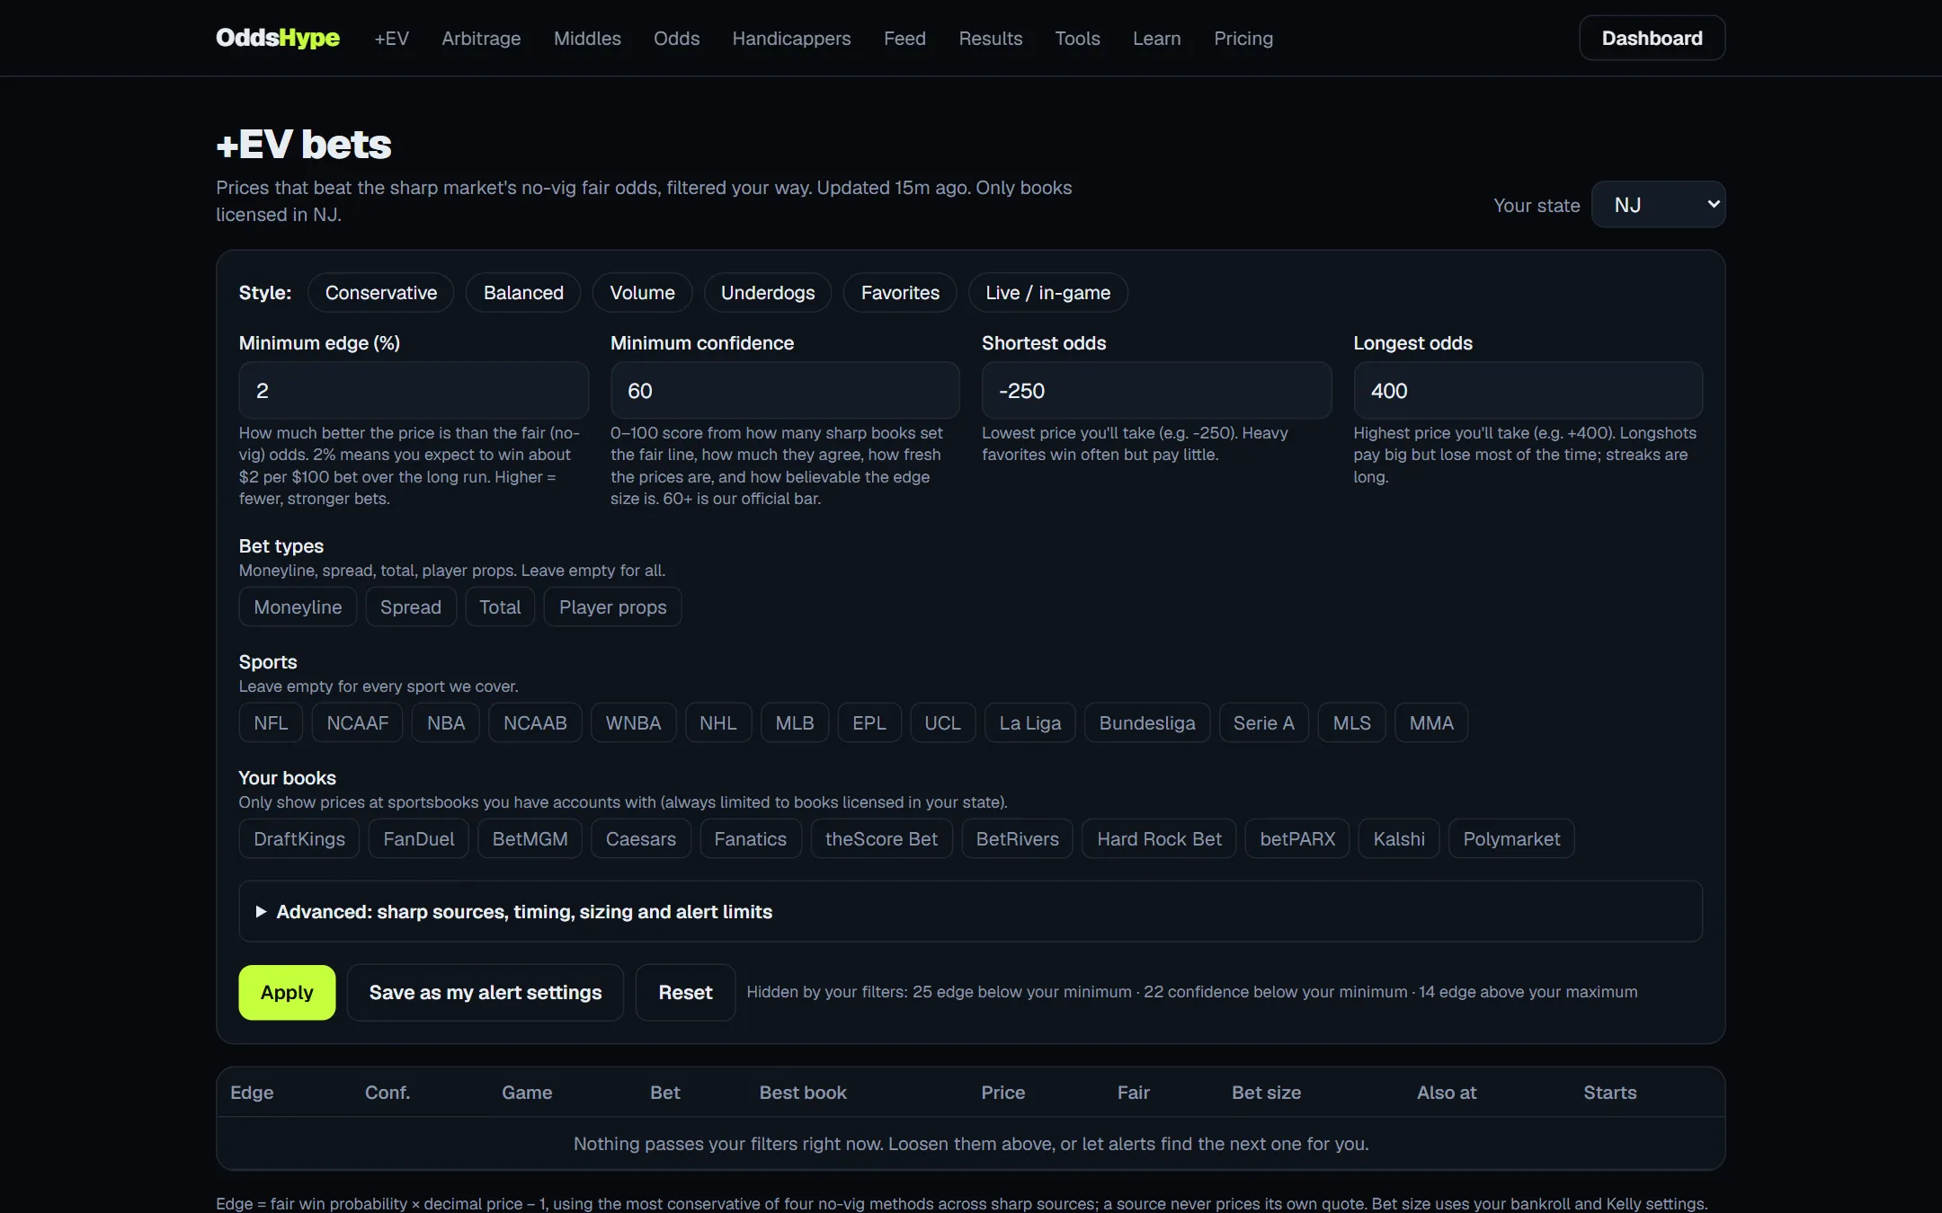The height and width of the screenshot is (1213, 1942).
Task: Focus the Shortest odds field
Action: coord(1156,390)
